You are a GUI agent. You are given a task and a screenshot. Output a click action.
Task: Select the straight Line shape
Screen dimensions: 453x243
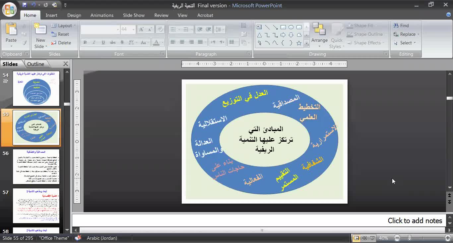pos(267,27)
